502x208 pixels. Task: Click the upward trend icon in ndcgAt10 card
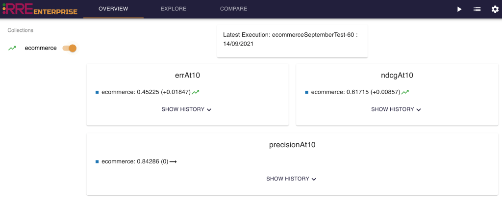tap(405, 92)
